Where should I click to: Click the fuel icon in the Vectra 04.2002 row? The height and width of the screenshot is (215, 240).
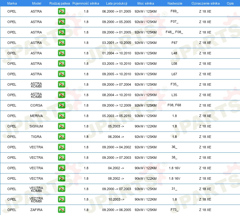point(61,168)
